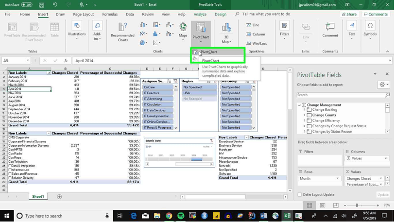Viewport: 395px width, 222px height.
Task: Insert a Column sparkline
Action: [256, 34]
